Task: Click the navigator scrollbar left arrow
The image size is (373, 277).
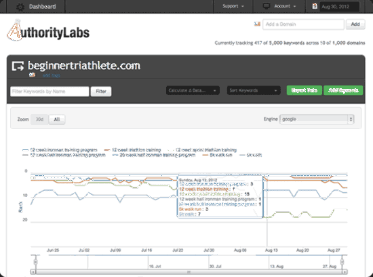Action: coord(33,272)
